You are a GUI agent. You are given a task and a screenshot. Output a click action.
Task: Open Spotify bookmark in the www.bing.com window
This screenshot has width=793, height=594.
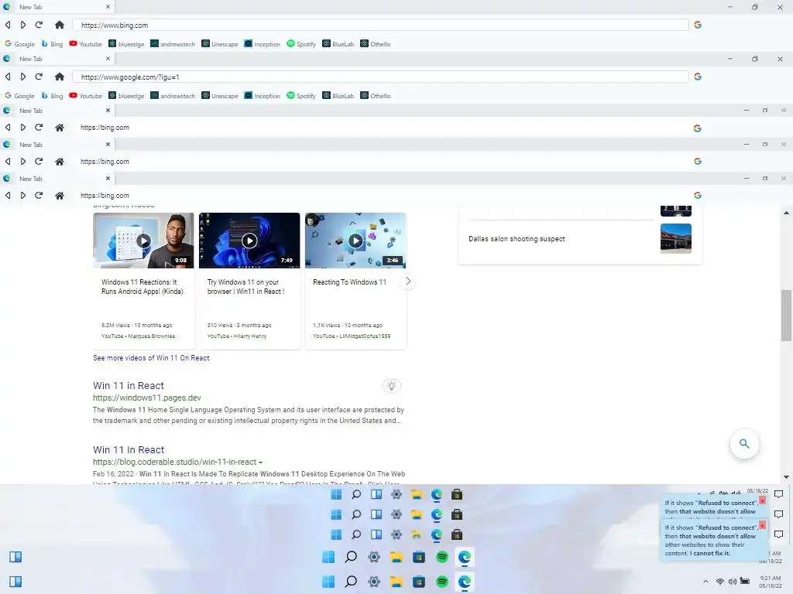[x=301, y=44]
